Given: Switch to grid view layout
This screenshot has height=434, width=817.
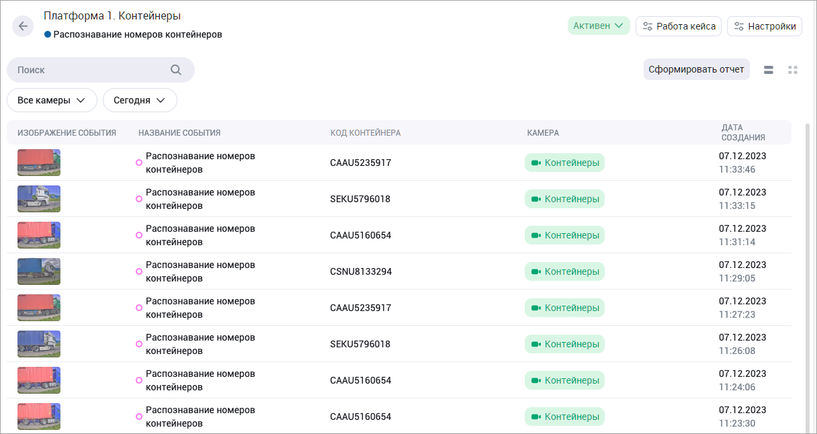Looking at the screenshot, I should 793,70.
